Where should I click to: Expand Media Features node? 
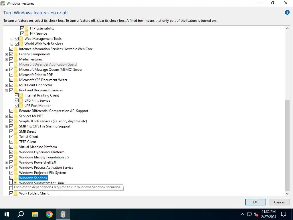(x=6, y=60)
